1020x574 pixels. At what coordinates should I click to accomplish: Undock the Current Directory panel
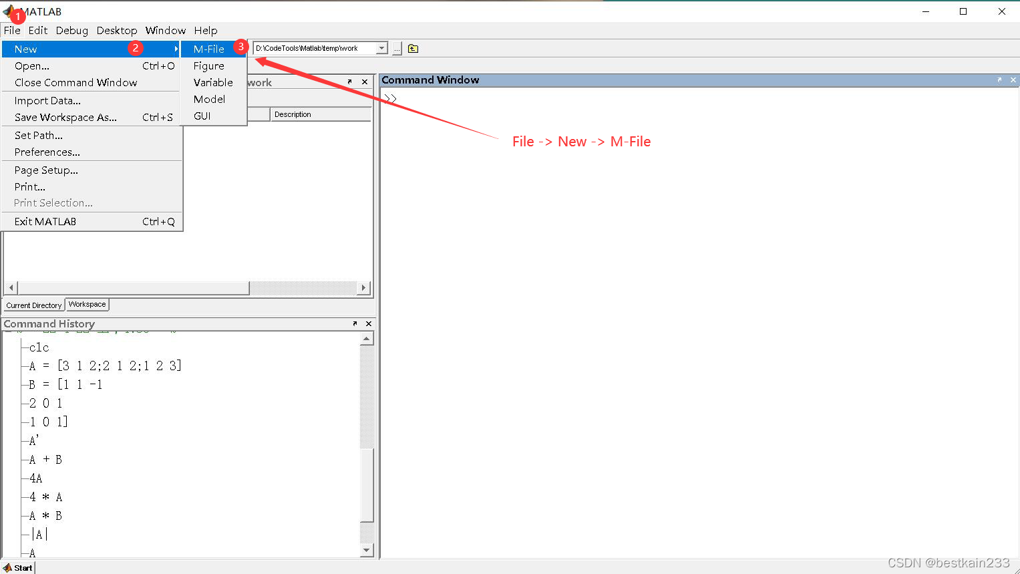pyautogui.click(x=349, y=82)
